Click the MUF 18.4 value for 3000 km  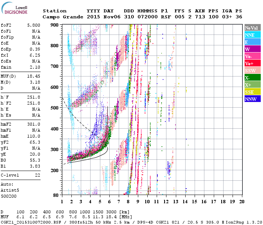(x=111, y=217)
